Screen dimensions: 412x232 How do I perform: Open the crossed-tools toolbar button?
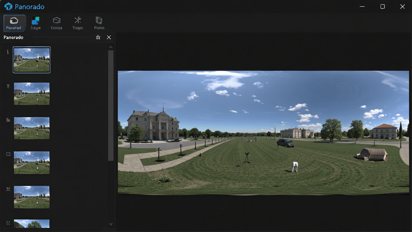(x=78, y=23)
